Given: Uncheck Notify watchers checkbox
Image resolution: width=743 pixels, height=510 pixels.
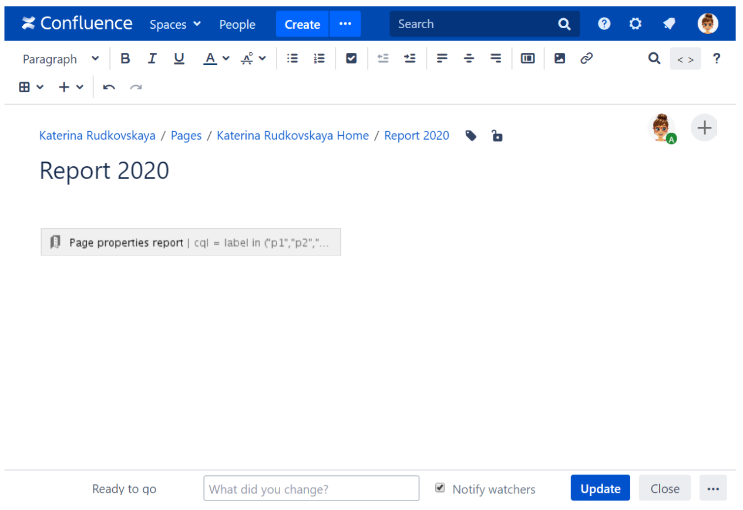Looking at the screenshot, I should click(x=440, y=488).
